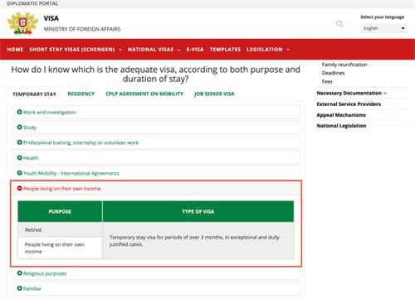Expand the Familiar plus icon
This screenshot has width=415, height=299.
coord(19,288)
